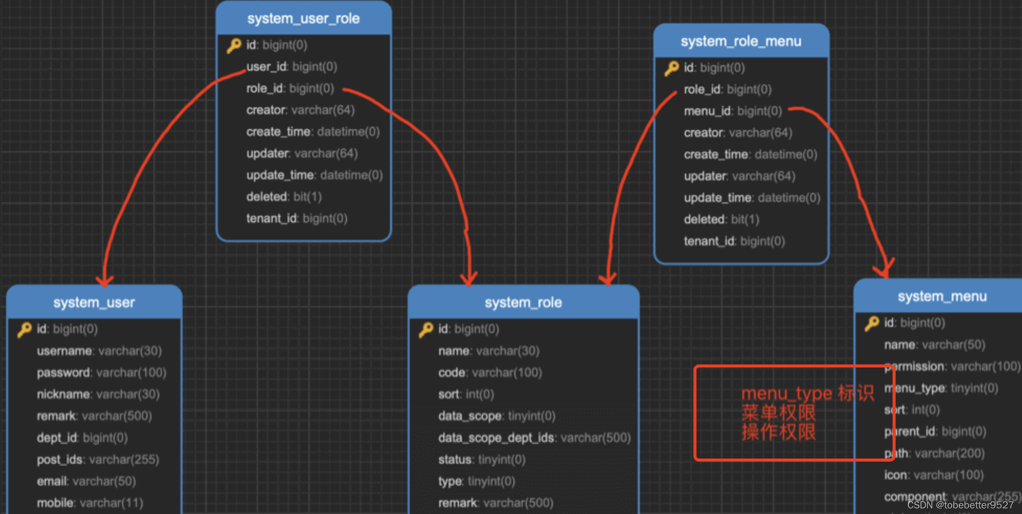Select nickname column in system_user
The width and height of the screenshot is (1022, 514).
[x=98, y=394]
